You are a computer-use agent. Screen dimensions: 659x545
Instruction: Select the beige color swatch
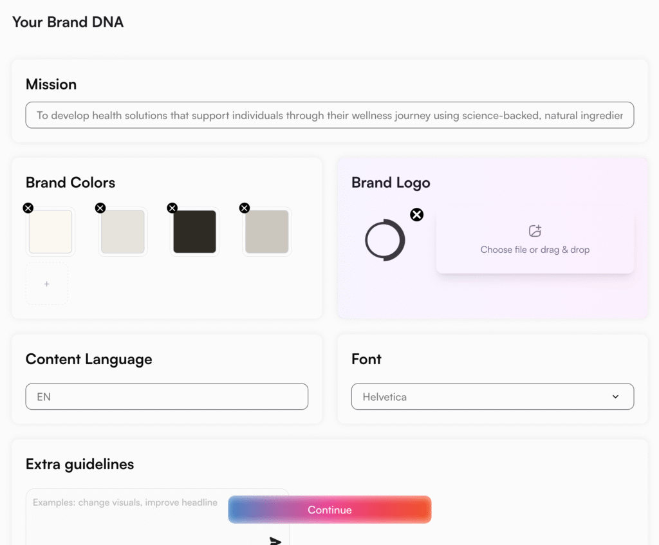(122, 233)
